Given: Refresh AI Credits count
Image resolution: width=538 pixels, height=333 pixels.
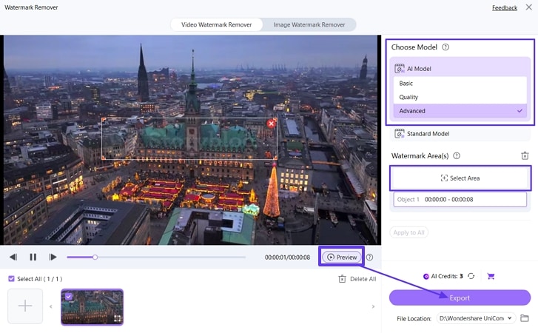Looking at the screenshot, I should click(x=471, y=276).
